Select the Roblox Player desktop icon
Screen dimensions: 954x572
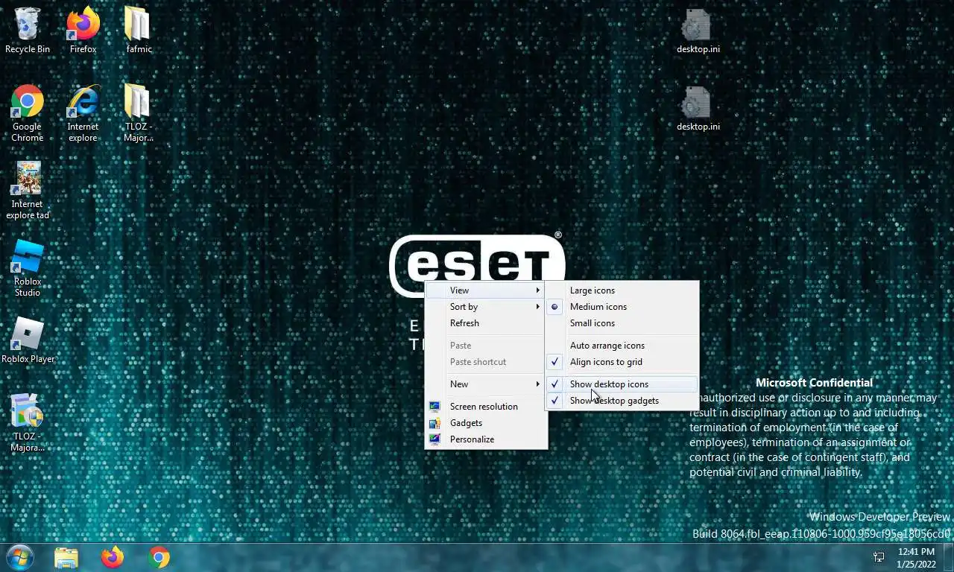click(x=28, y=340)
